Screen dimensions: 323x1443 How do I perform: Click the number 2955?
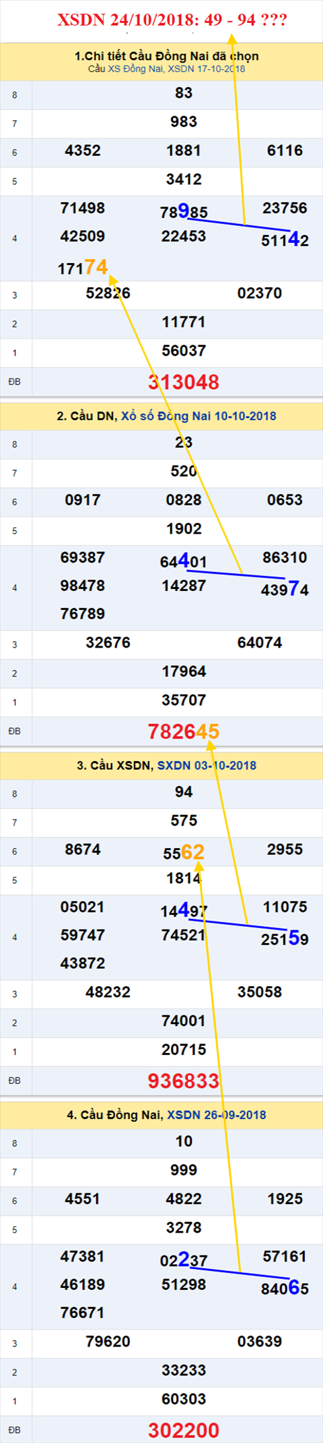pyautogui.click(x=285, y=849)
